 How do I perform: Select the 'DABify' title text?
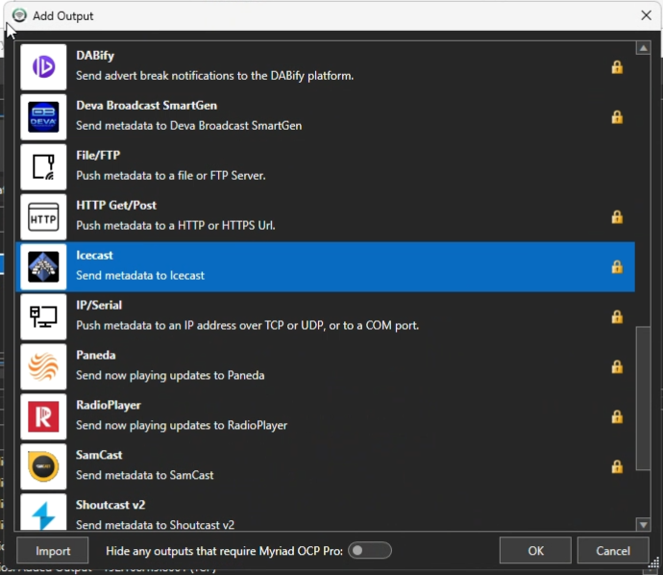(x=95, y=56)
